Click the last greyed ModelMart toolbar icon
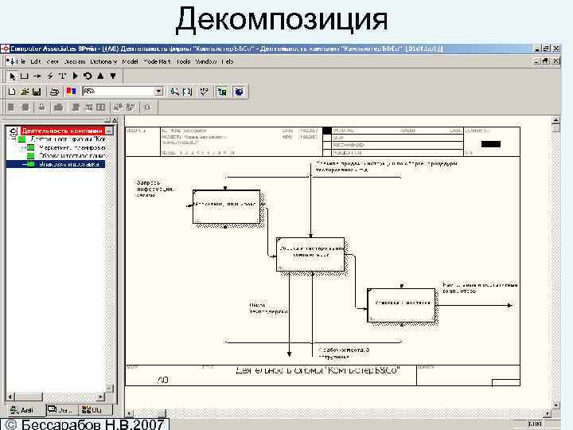Image resolution: width=573 pixels, height=430 pixels. pyautogui.click(x=147, y=107)
